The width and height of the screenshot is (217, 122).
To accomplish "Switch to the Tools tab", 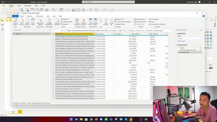I will tap(54, 16).
